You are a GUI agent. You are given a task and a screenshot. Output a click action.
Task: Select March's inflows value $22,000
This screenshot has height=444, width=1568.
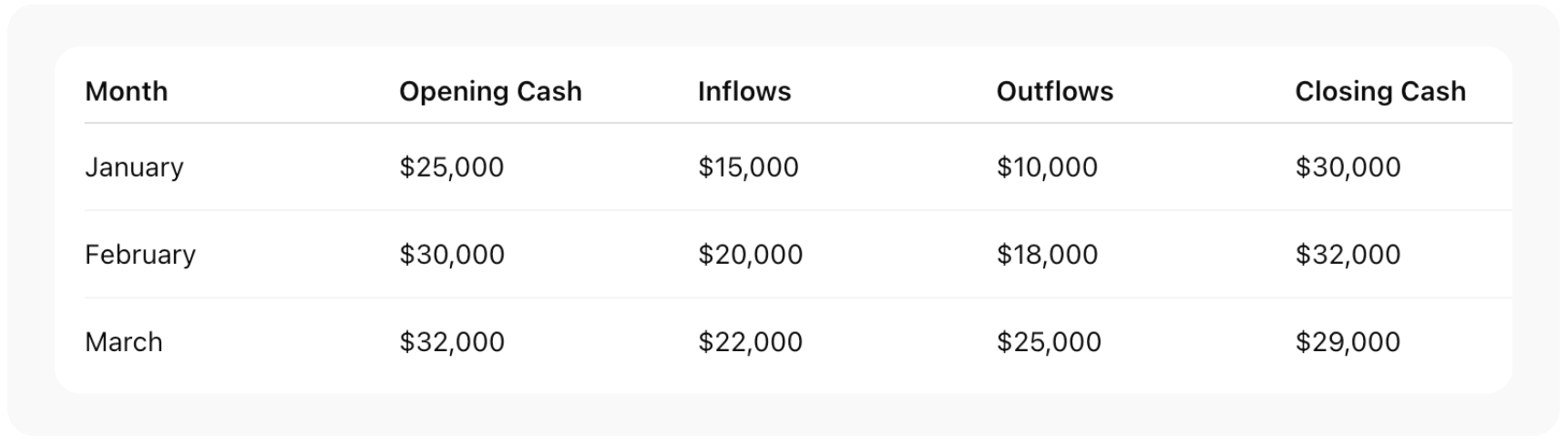[751, 342]
